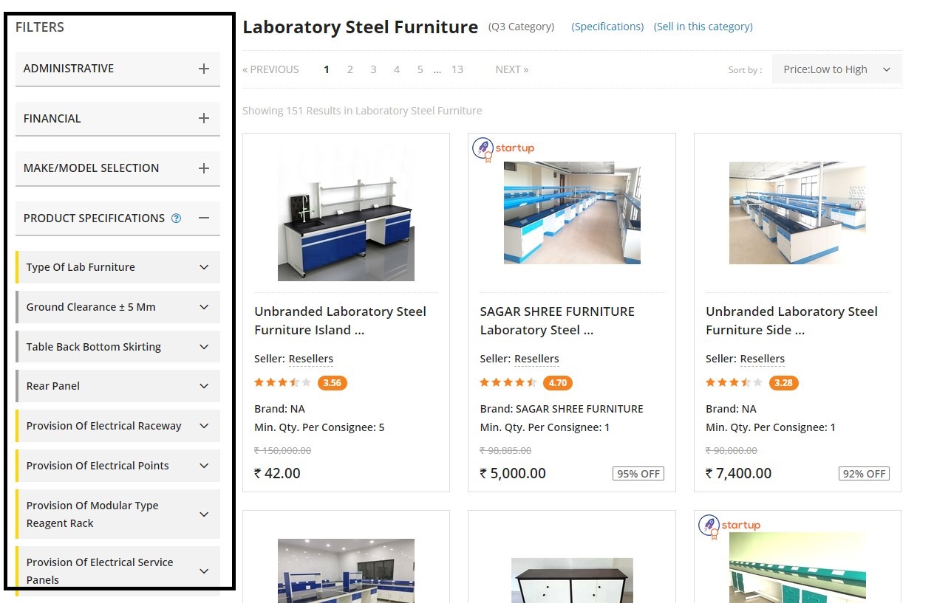The width and height of the screenshot is (934, 603).
Task: Go to page 2 of results
Action: 350,69
